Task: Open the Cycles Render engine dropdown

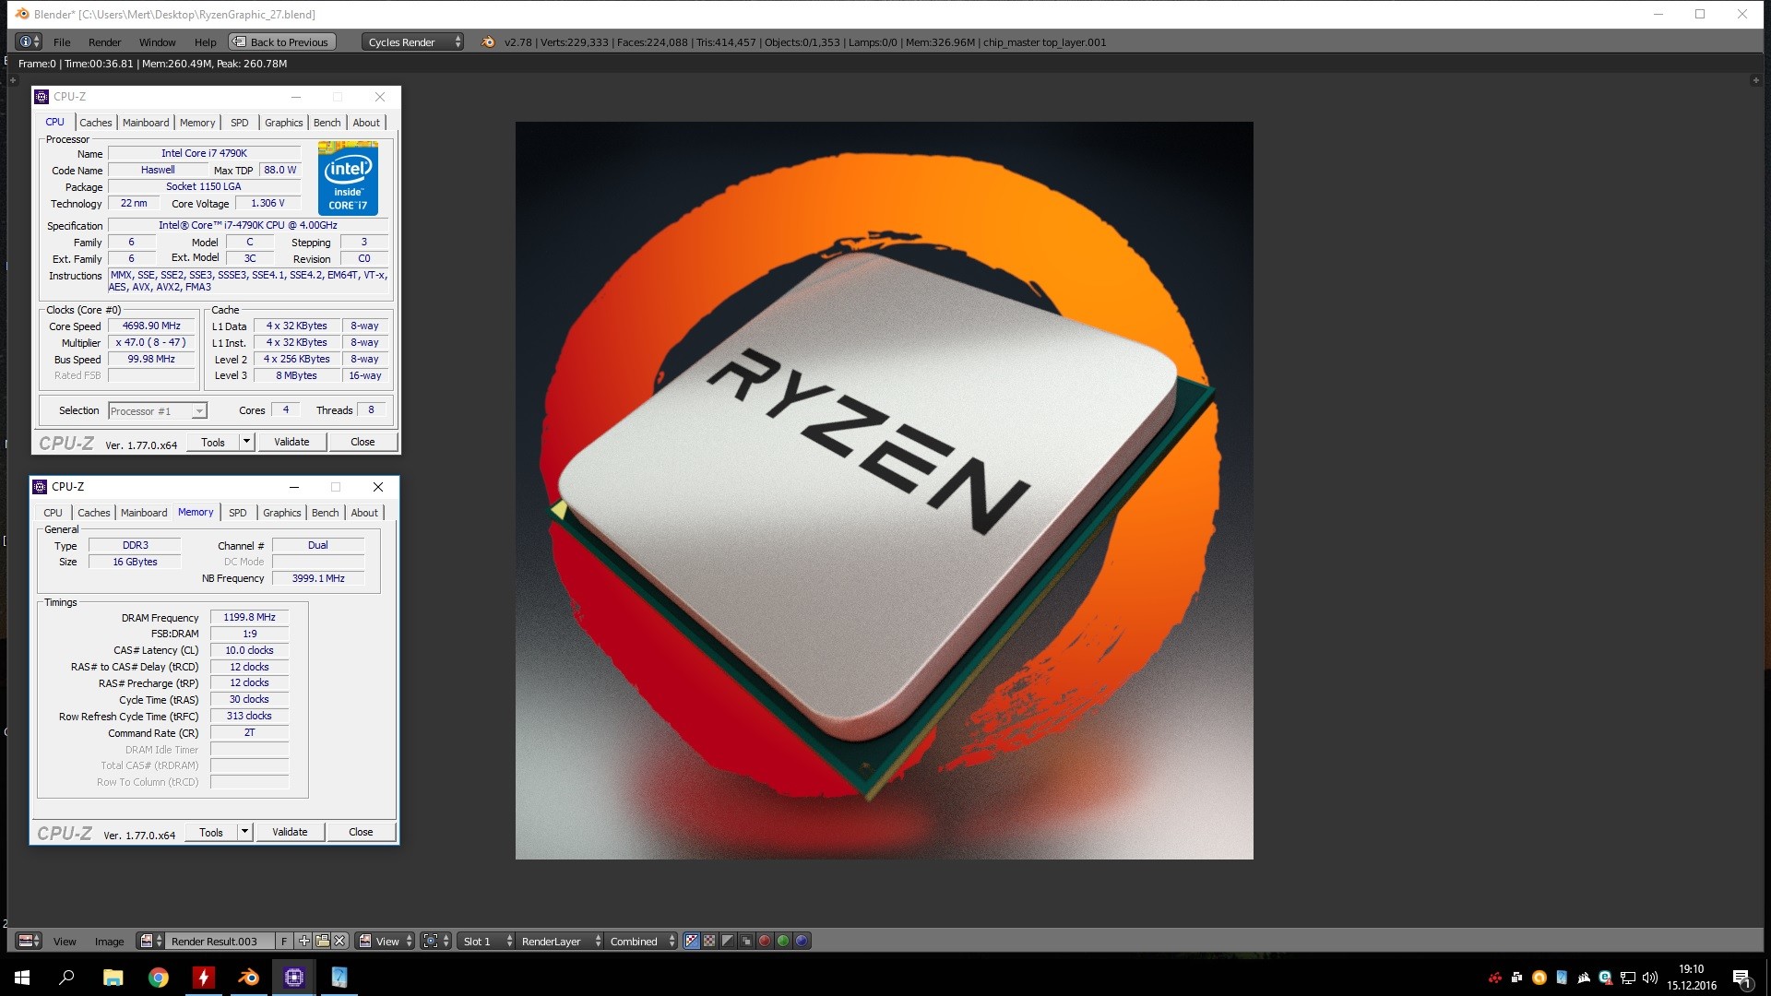Action: point(412,42)
